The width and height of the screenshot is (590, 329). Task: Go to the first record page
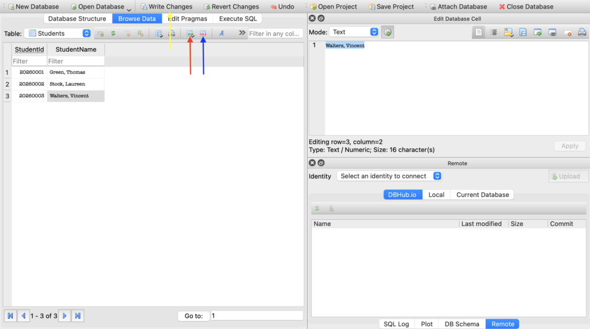click(10, 316)
